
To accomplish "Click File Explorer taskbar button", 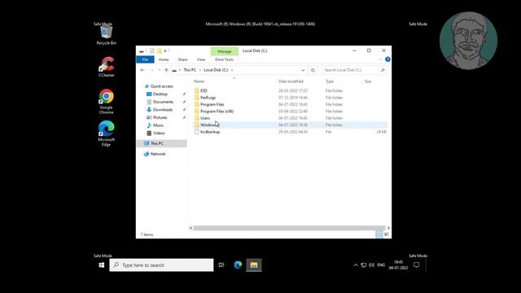I will click(254, 265).
